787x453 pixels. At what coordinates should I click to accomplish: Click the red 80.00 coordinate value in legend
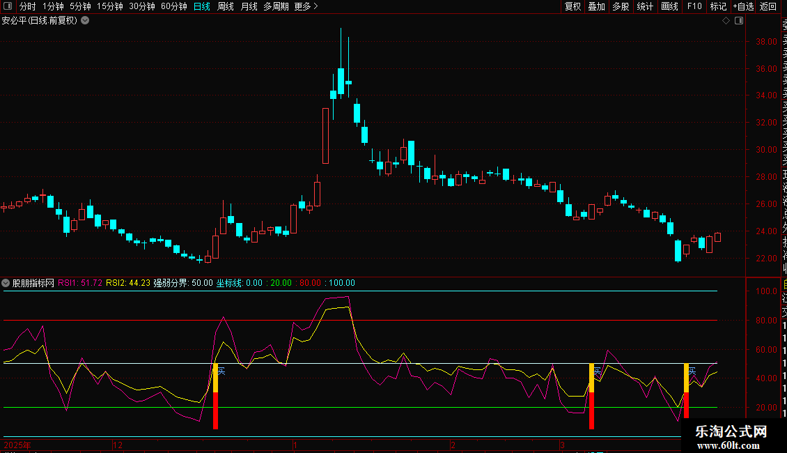click(x=310, y=283)
